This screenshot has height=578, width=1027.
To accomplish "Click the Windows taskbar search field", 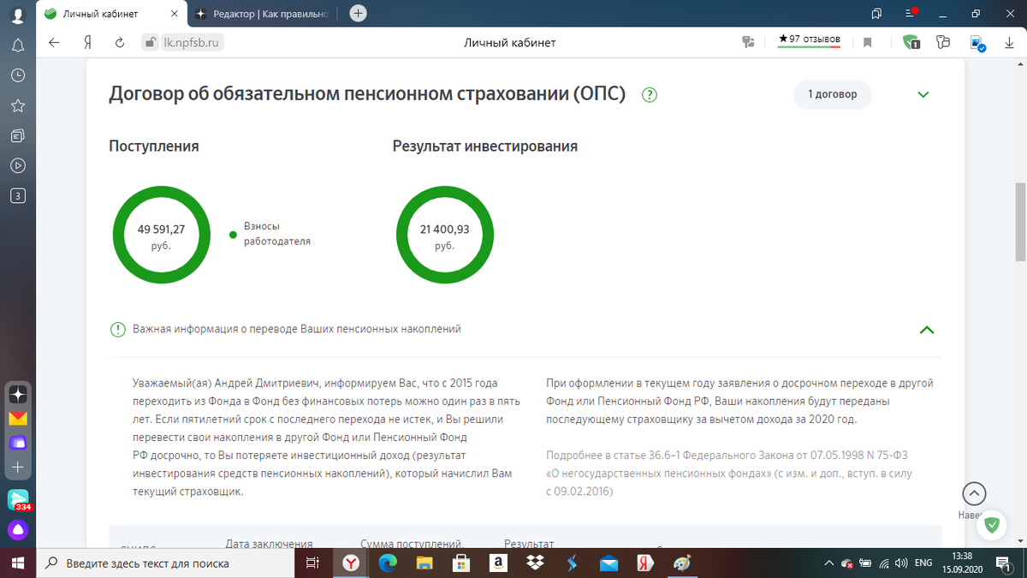I will [x=166, y=563].
